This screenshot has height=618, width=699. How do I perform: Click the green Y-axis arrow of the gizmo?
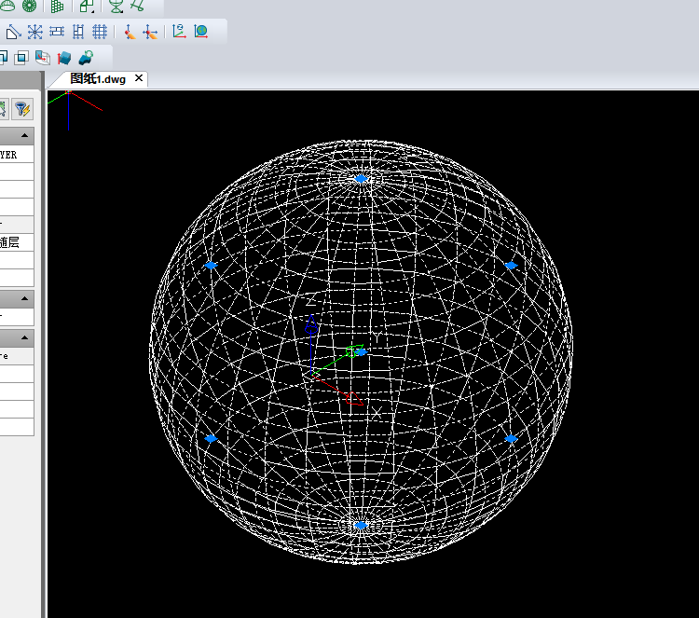click(x=354, y=350)
